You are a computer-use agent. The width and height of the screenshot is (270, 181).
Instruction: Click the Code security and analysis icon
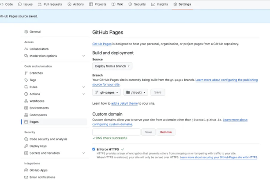pyautogui.click(x=26, y=139)
